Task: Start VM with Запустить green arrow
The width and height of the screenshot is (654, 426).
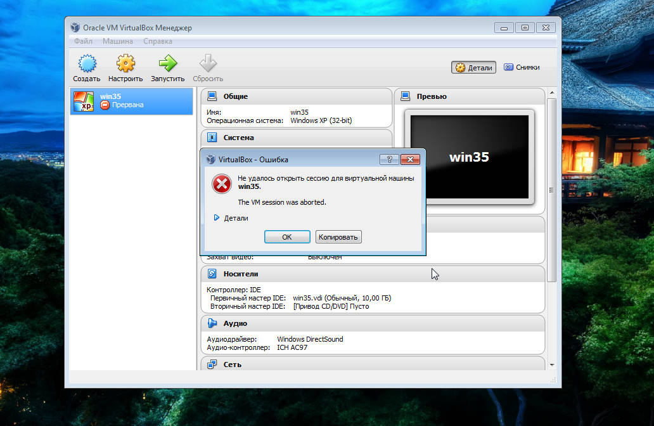Action: click(168, 63)
